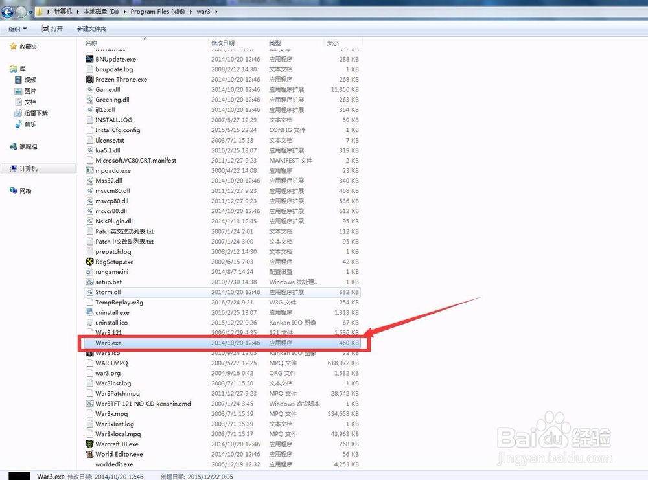Click the war3 breadcrumb segment
648x480 pixels.
[203, 12]
